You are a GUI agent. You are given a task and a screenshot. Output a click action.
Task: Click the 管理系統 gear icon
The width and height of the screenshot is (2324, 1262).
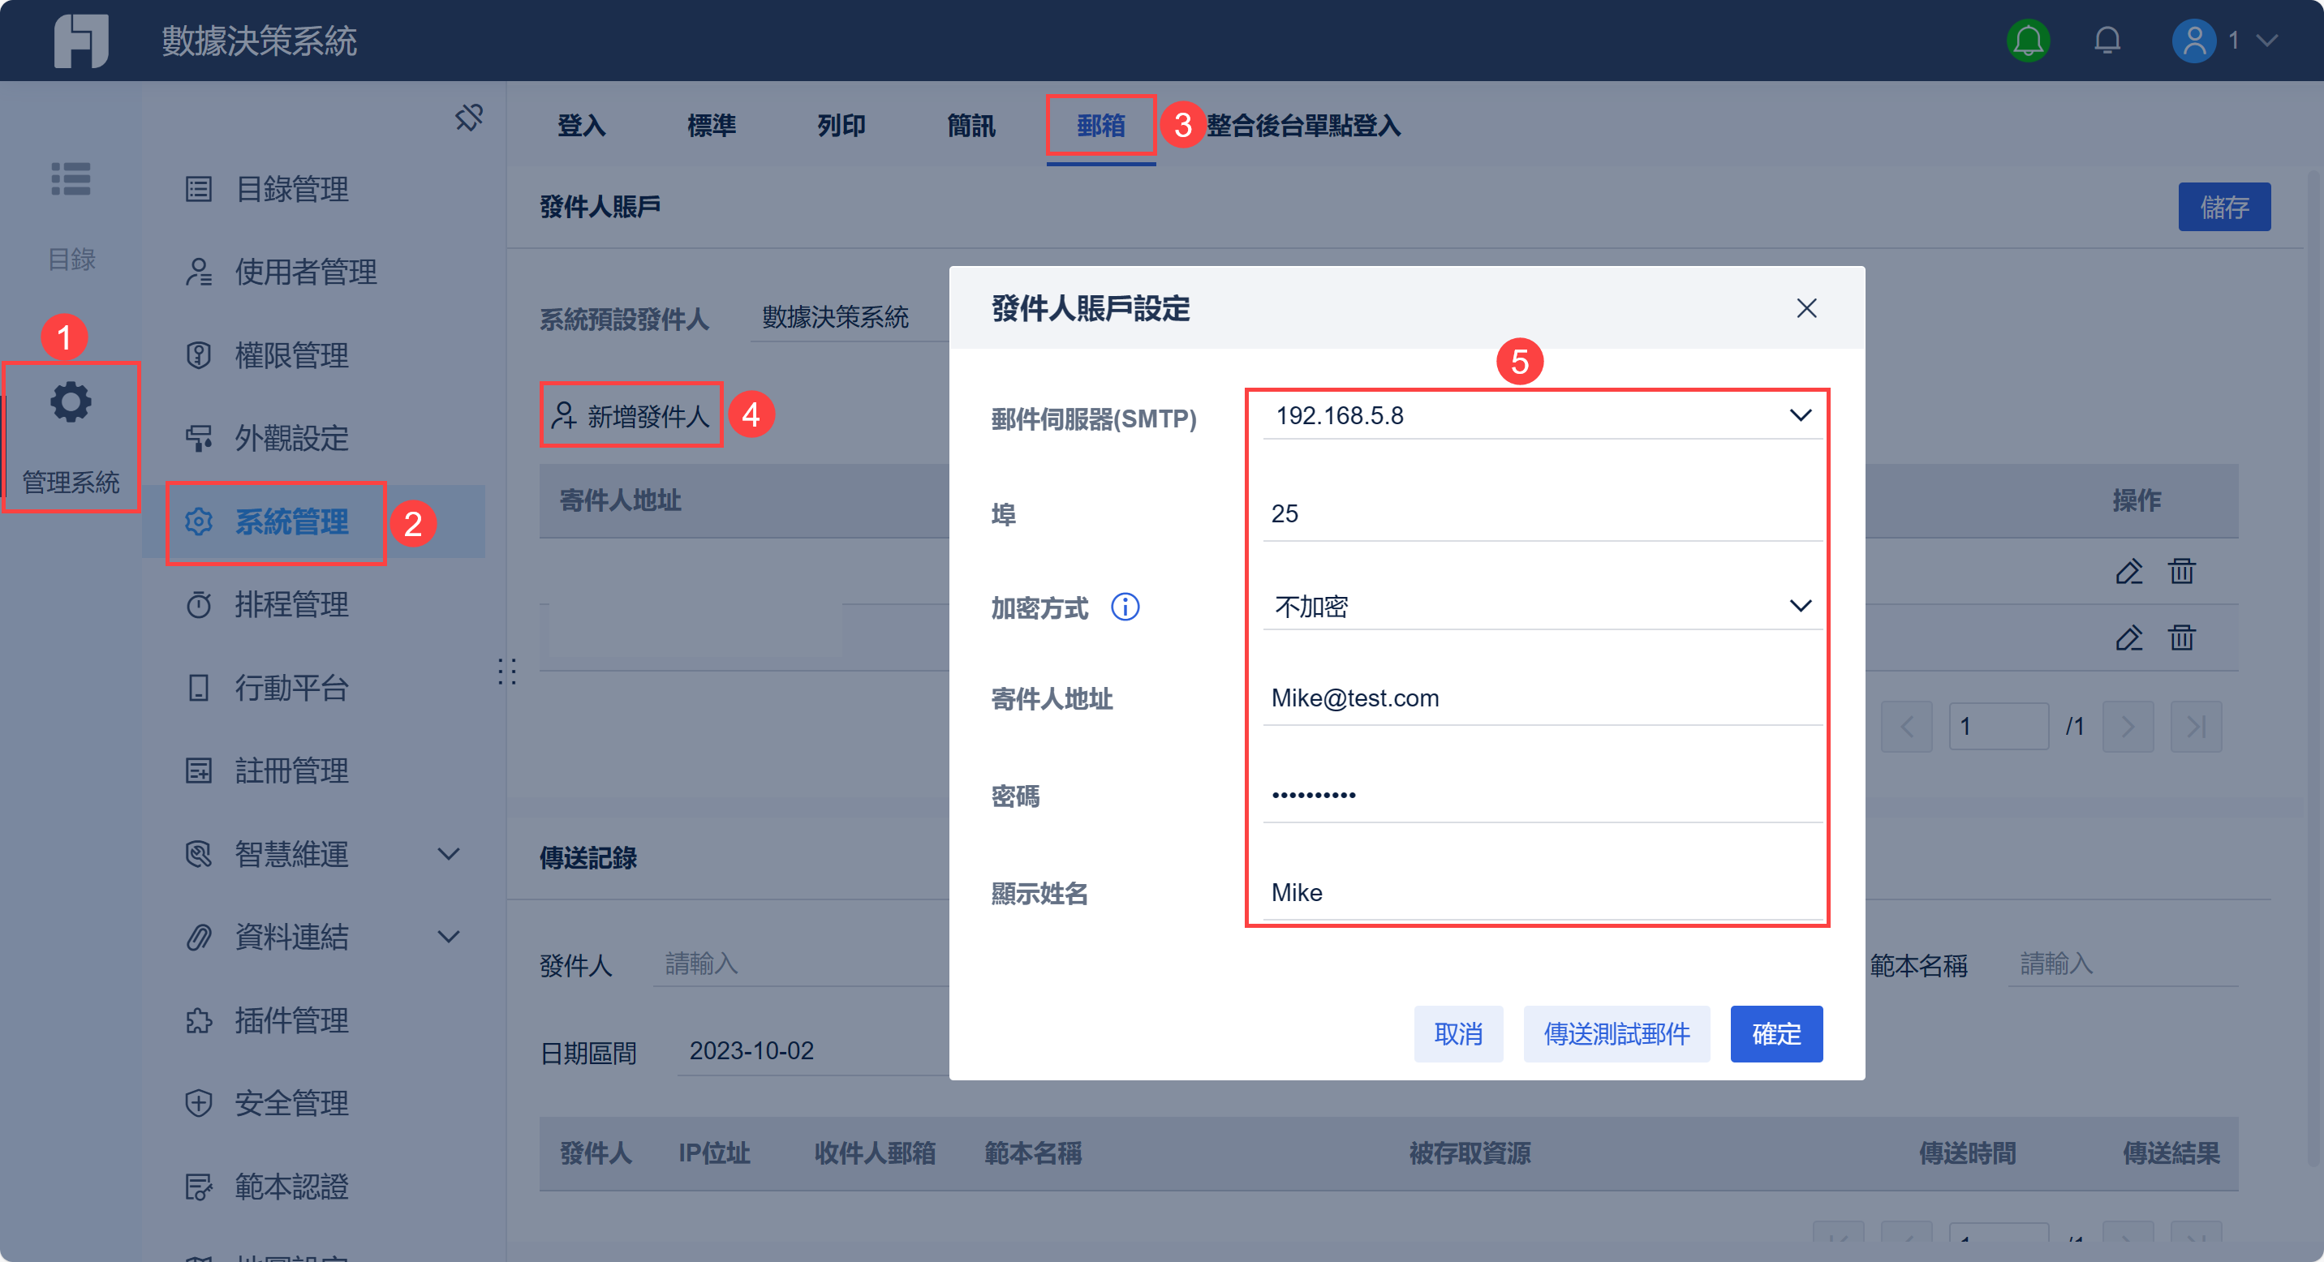71,403
